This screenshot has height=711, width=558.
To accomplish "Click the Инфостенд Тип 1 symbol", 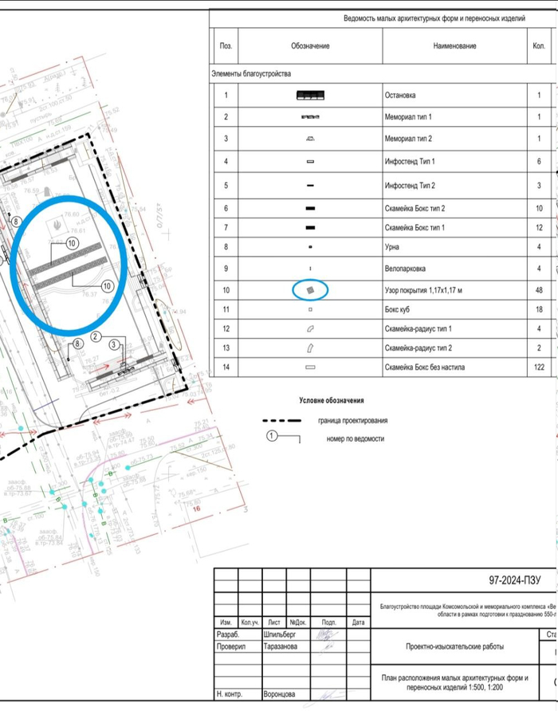I will click(x=311, y=162).
